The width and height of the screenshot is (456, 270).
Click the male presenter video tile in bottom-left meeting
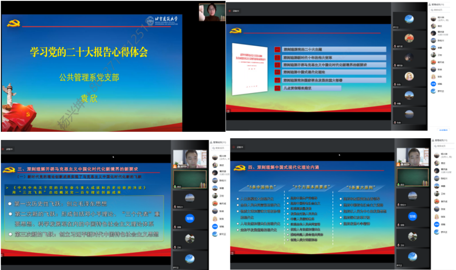pos(190,159)
